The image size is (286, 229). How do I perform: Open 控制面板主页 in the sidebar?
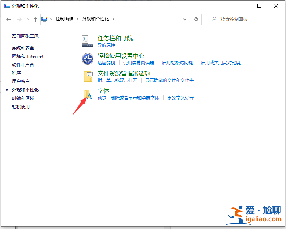(25, 36)
